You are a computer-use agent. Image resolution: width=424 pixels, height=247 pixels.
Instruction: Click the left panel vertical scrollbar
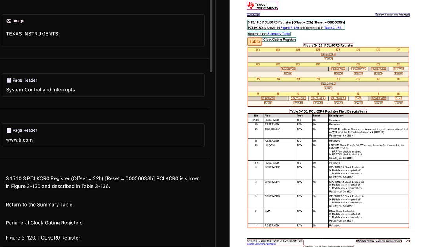pyautogui.click(x=211, y=36)
